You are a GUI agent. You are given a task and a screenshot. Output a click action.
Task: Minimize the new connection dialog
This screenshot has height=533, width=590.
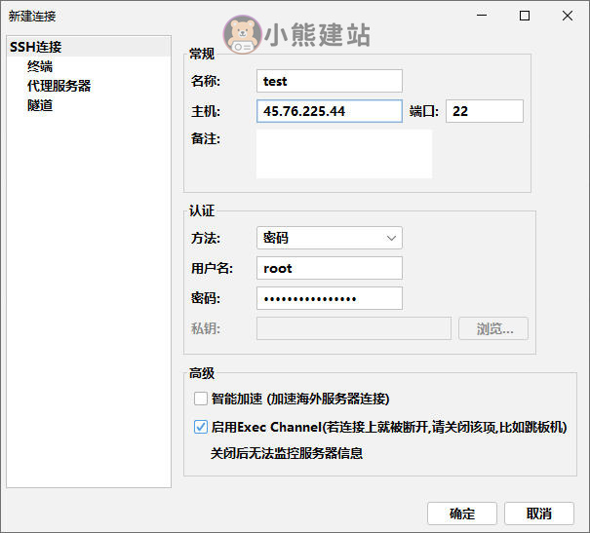click(480, 16)
